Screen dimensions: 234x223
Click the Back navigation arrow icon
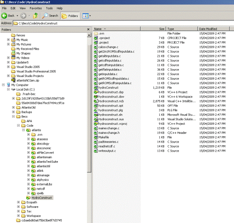point(5,16)
